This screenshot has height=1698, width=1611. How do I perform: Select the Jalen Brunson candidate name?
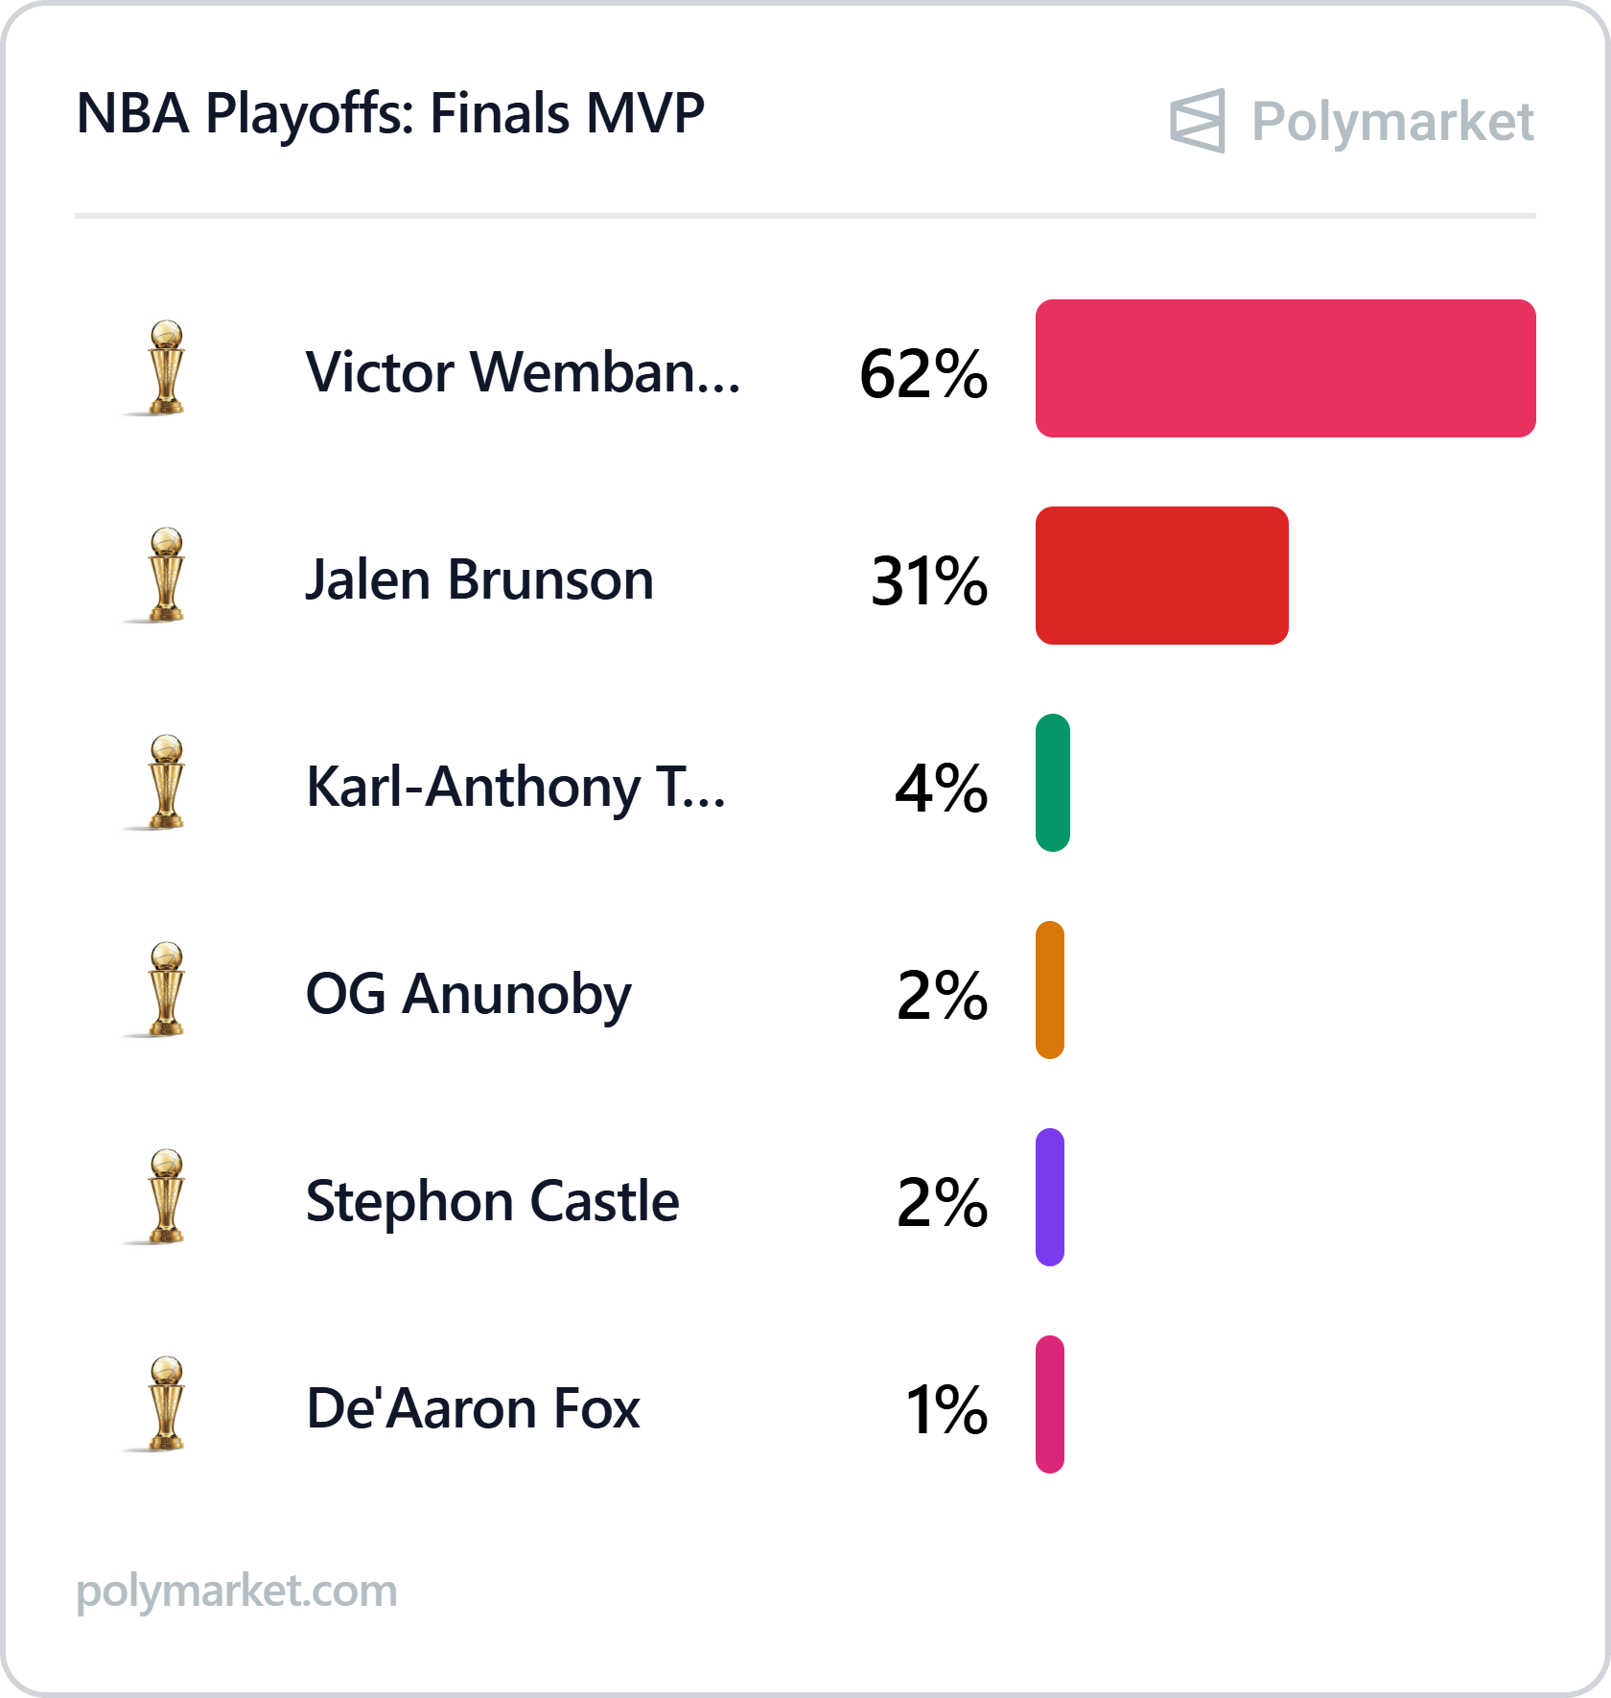pyautogui.click(x=479, y=579)
